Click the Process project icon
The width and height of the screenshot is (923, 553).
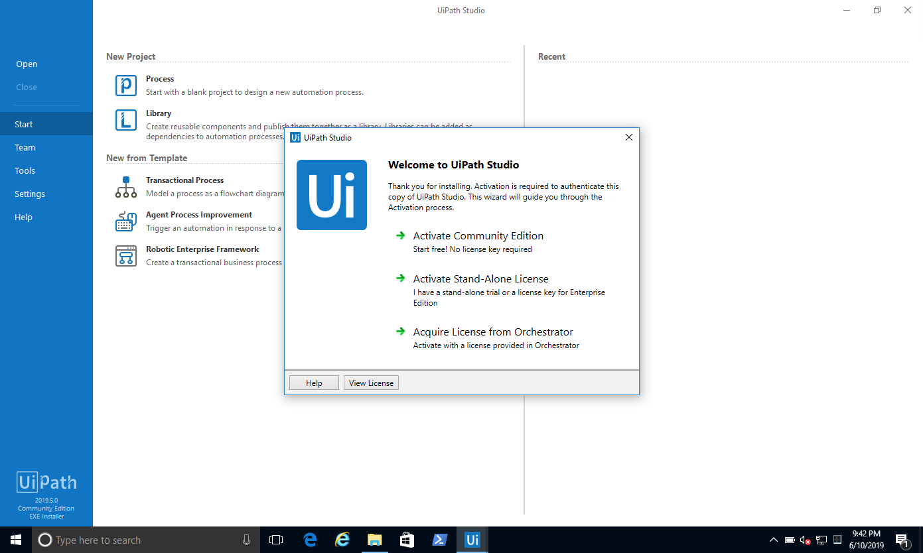126,86
